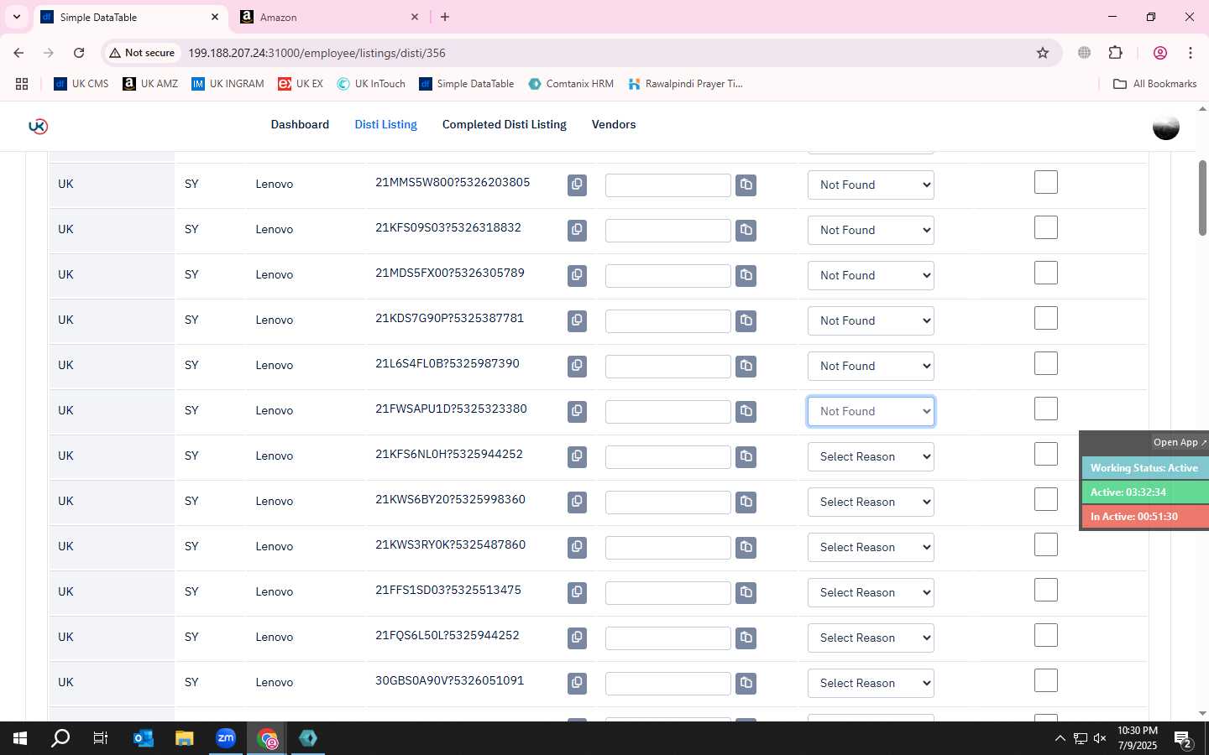Image resolution: width=1209 pixels, height=755 pixels.
Task: Open Disti Listing nav item
Action: [385, 124]
